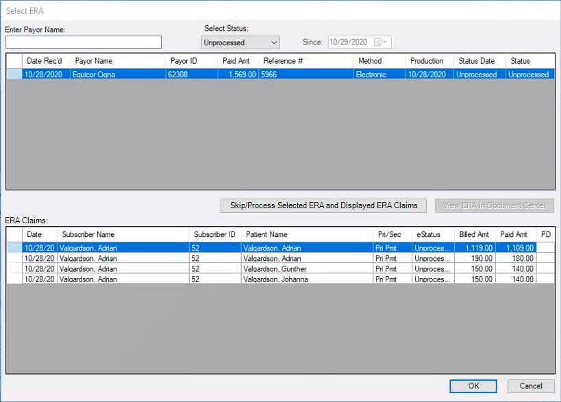Click the Status Date column header
The image size is (561, 402).
tap(477, 61)
